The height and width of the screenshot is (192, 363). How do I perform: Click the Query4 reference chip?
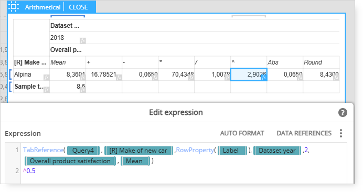[83, 151]
